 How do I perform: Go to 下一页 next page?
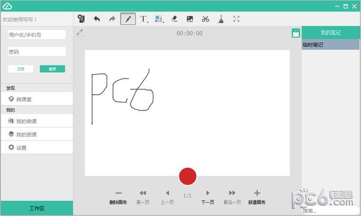tap(208, 197)
